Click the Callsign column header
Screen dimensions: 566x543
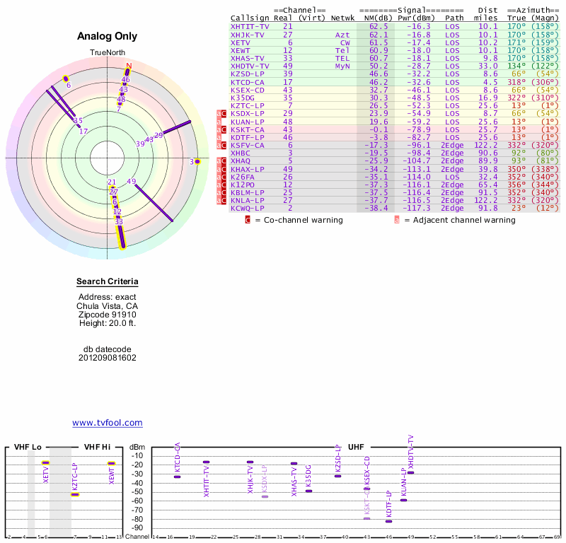(250, 18)
